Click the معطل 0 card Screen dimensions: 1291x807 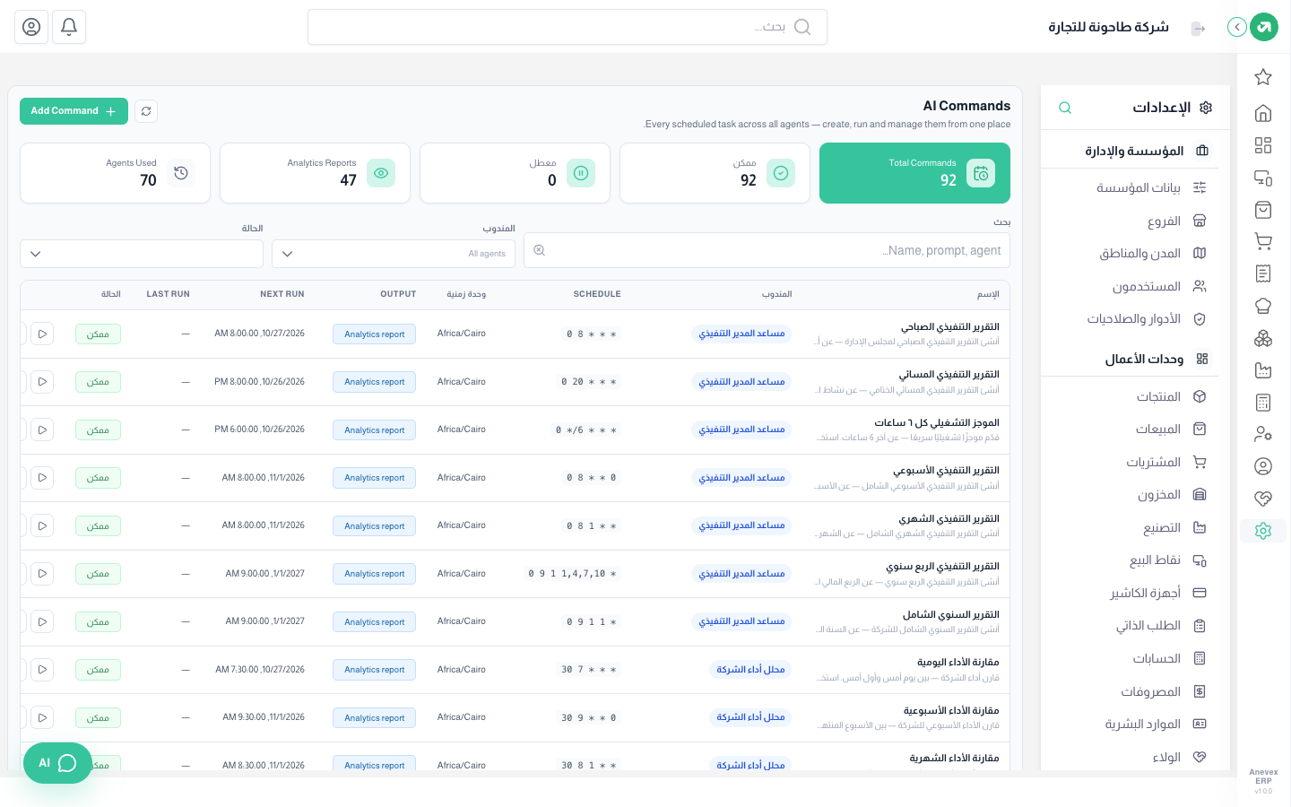pyautogui.click(x=515, y=173)
